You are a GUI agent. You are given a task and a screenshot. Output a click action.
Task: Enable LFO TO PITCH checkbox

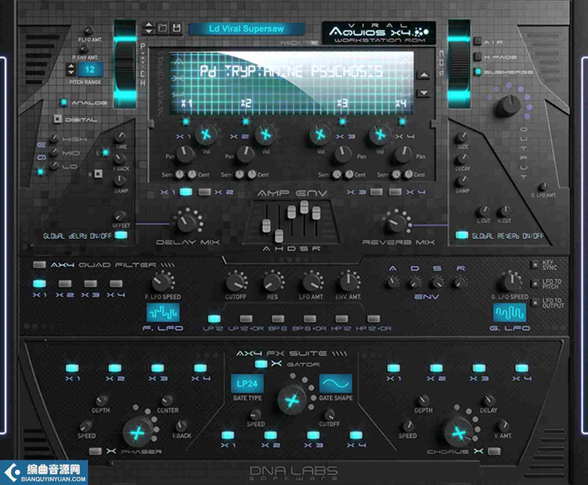coord(535,284)
